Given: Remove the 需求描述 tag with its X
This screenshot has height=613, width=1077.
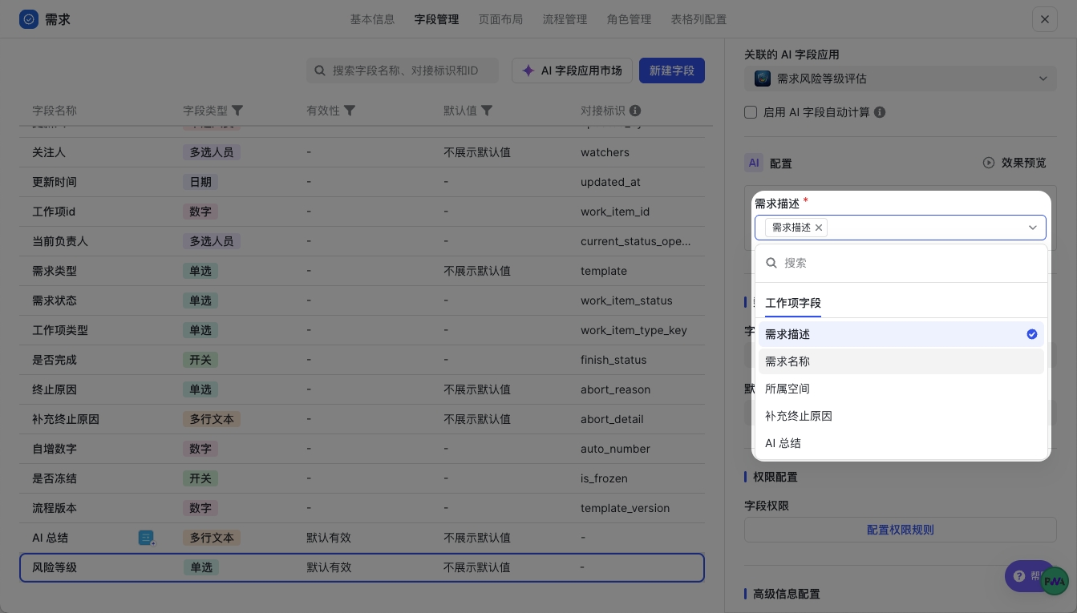Looking at the screenshot, I should [x=819, y=228].
